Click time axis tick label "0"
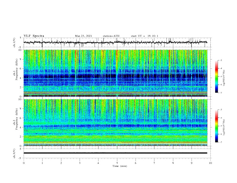The height and width of the screenshot is (183, 237). [x=24, y=163]
